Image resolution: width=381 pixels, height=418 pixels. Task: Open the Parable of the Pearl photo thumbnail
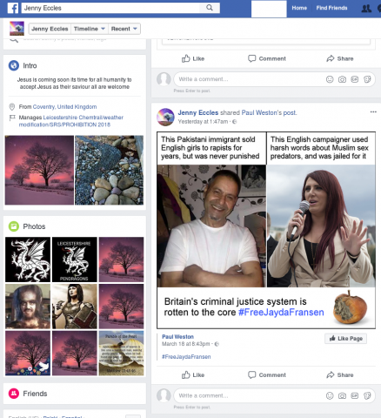(x=121, y=354)
